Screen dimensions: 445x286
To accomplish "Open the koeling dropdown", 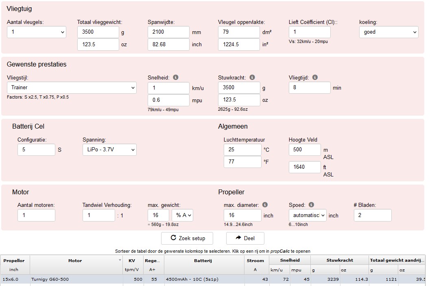I will [389, 32].
